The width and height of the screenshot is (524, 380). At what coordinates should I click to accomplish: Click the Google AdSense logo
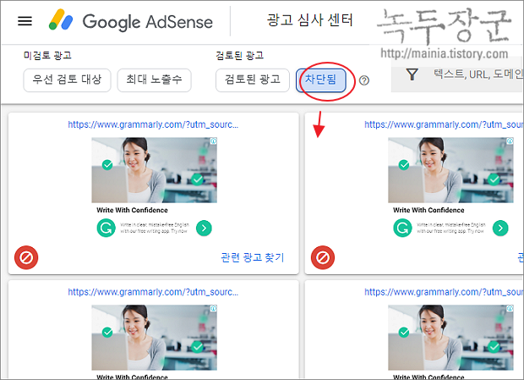tap(131, 20)
